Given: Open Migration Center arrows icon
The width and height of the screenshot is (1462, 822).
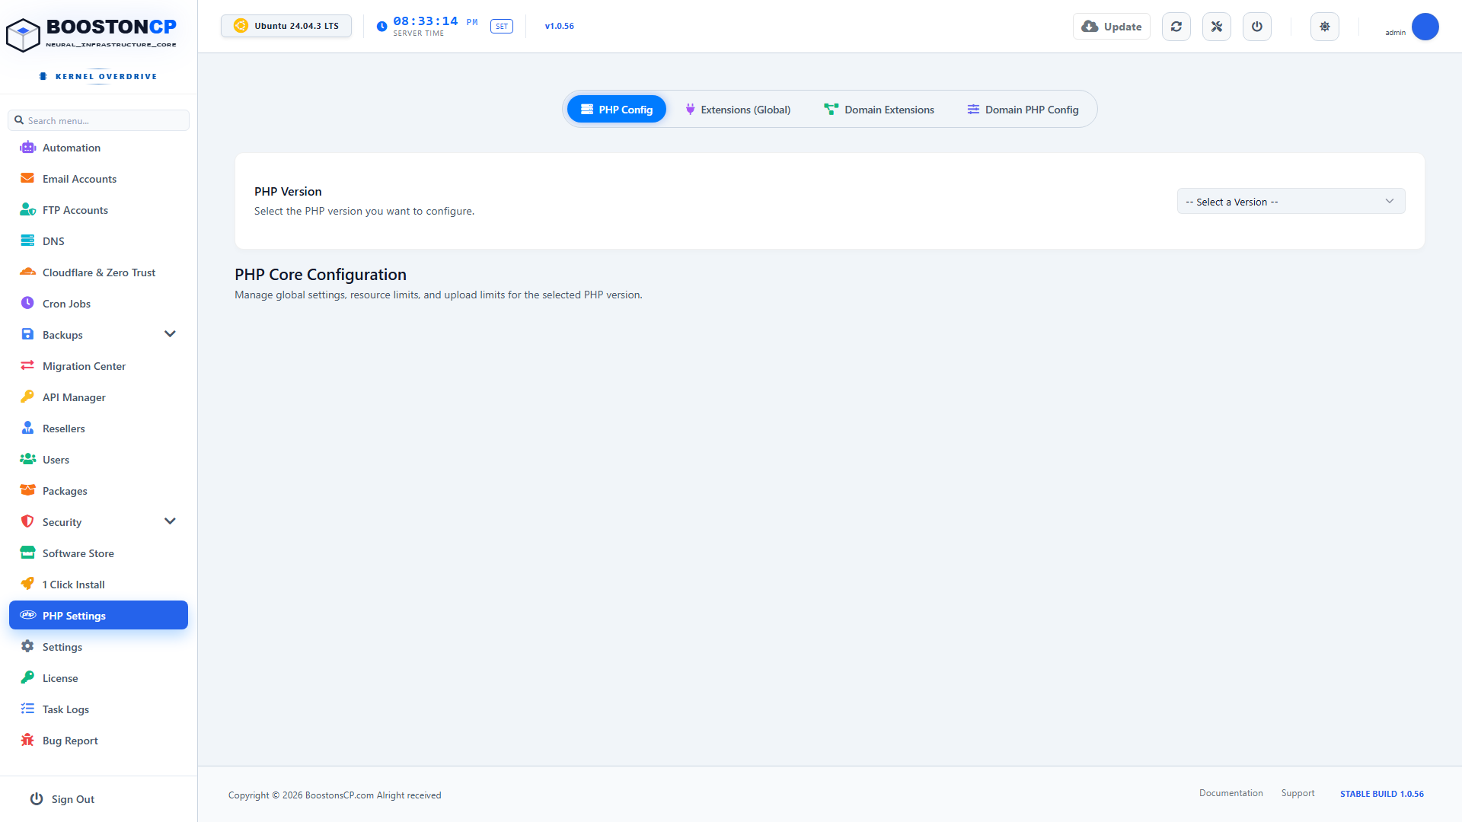Looking at the screenshot, I should tap(27, 365).
